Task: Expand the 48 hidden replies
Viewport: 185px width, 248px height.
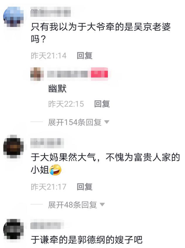Action: click(72, 205)
